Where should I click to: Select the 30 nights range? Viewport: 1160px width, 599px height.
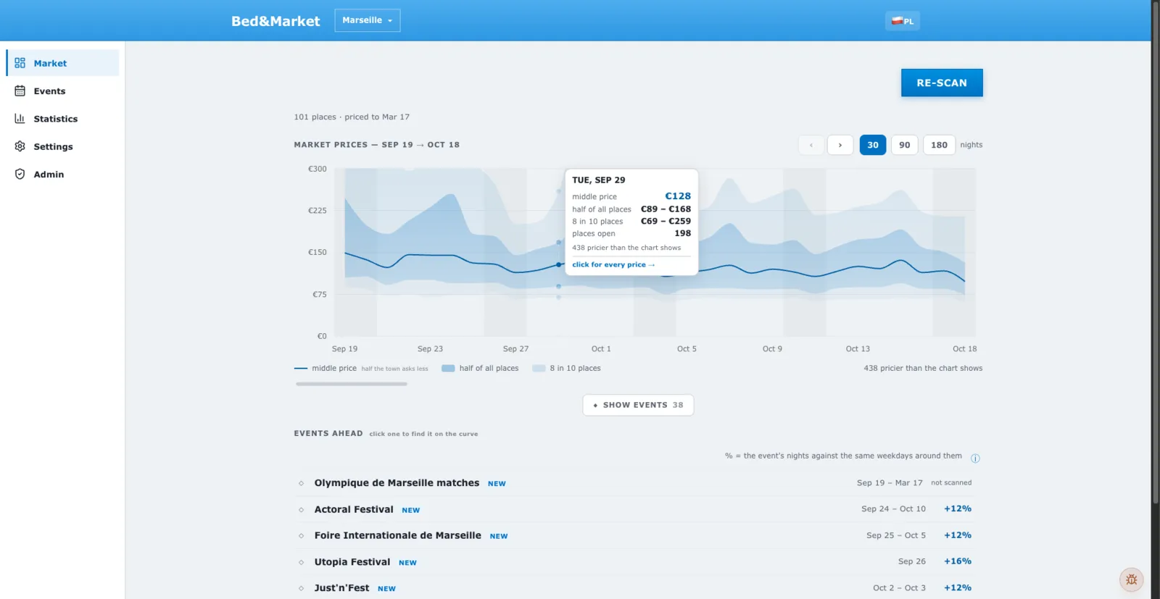[x=873, y=145]
